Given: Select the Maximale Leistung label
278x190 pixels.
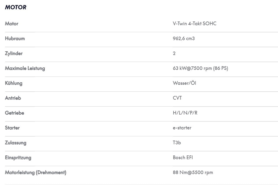Looking at the screenshot, I should 25,68.
